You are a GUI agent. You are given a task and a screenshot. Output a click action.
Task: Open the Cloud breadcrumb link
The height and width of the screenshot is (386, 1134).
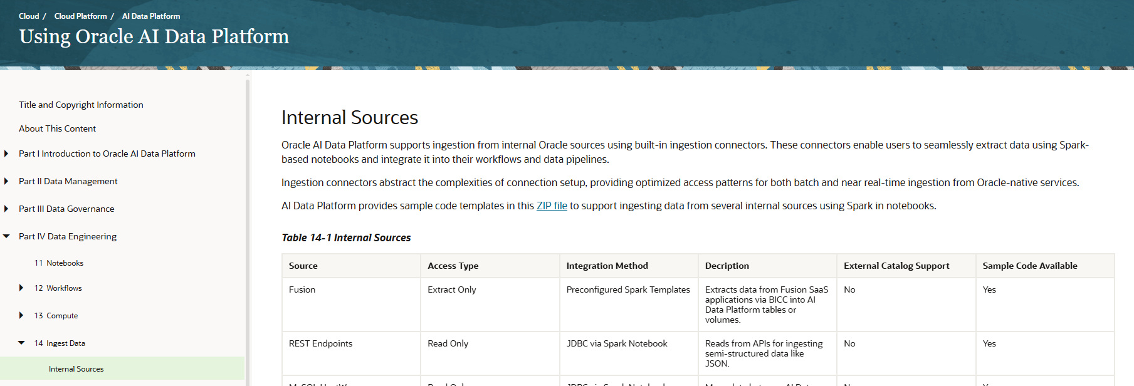29,16
